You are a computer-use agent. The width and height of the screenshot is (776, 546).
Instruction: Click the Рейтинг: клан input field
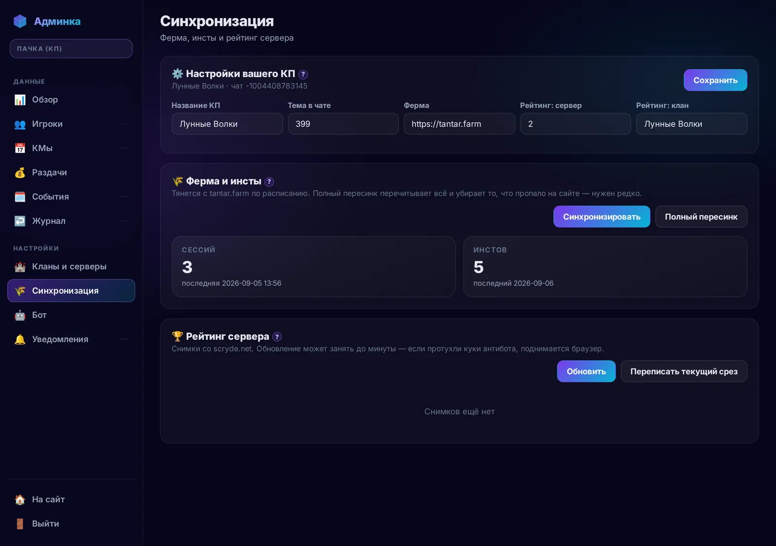(692, 124)
